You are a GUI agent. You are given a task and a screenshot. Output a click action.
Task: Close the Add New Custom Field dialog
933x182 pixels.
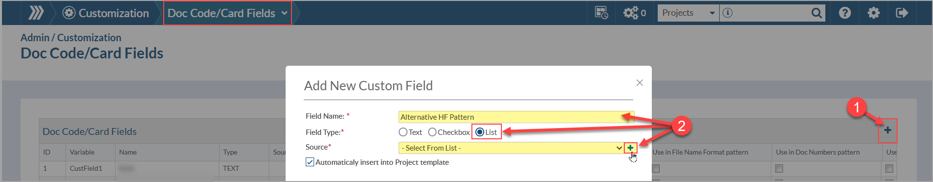640,83
